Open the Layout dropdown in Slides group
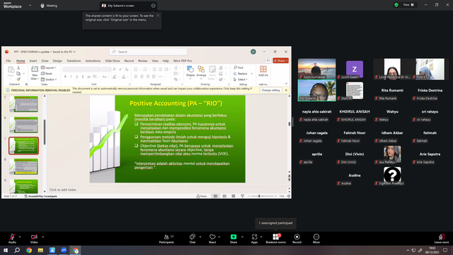Screen dimensions: 453x255 (x=49, y=68)
